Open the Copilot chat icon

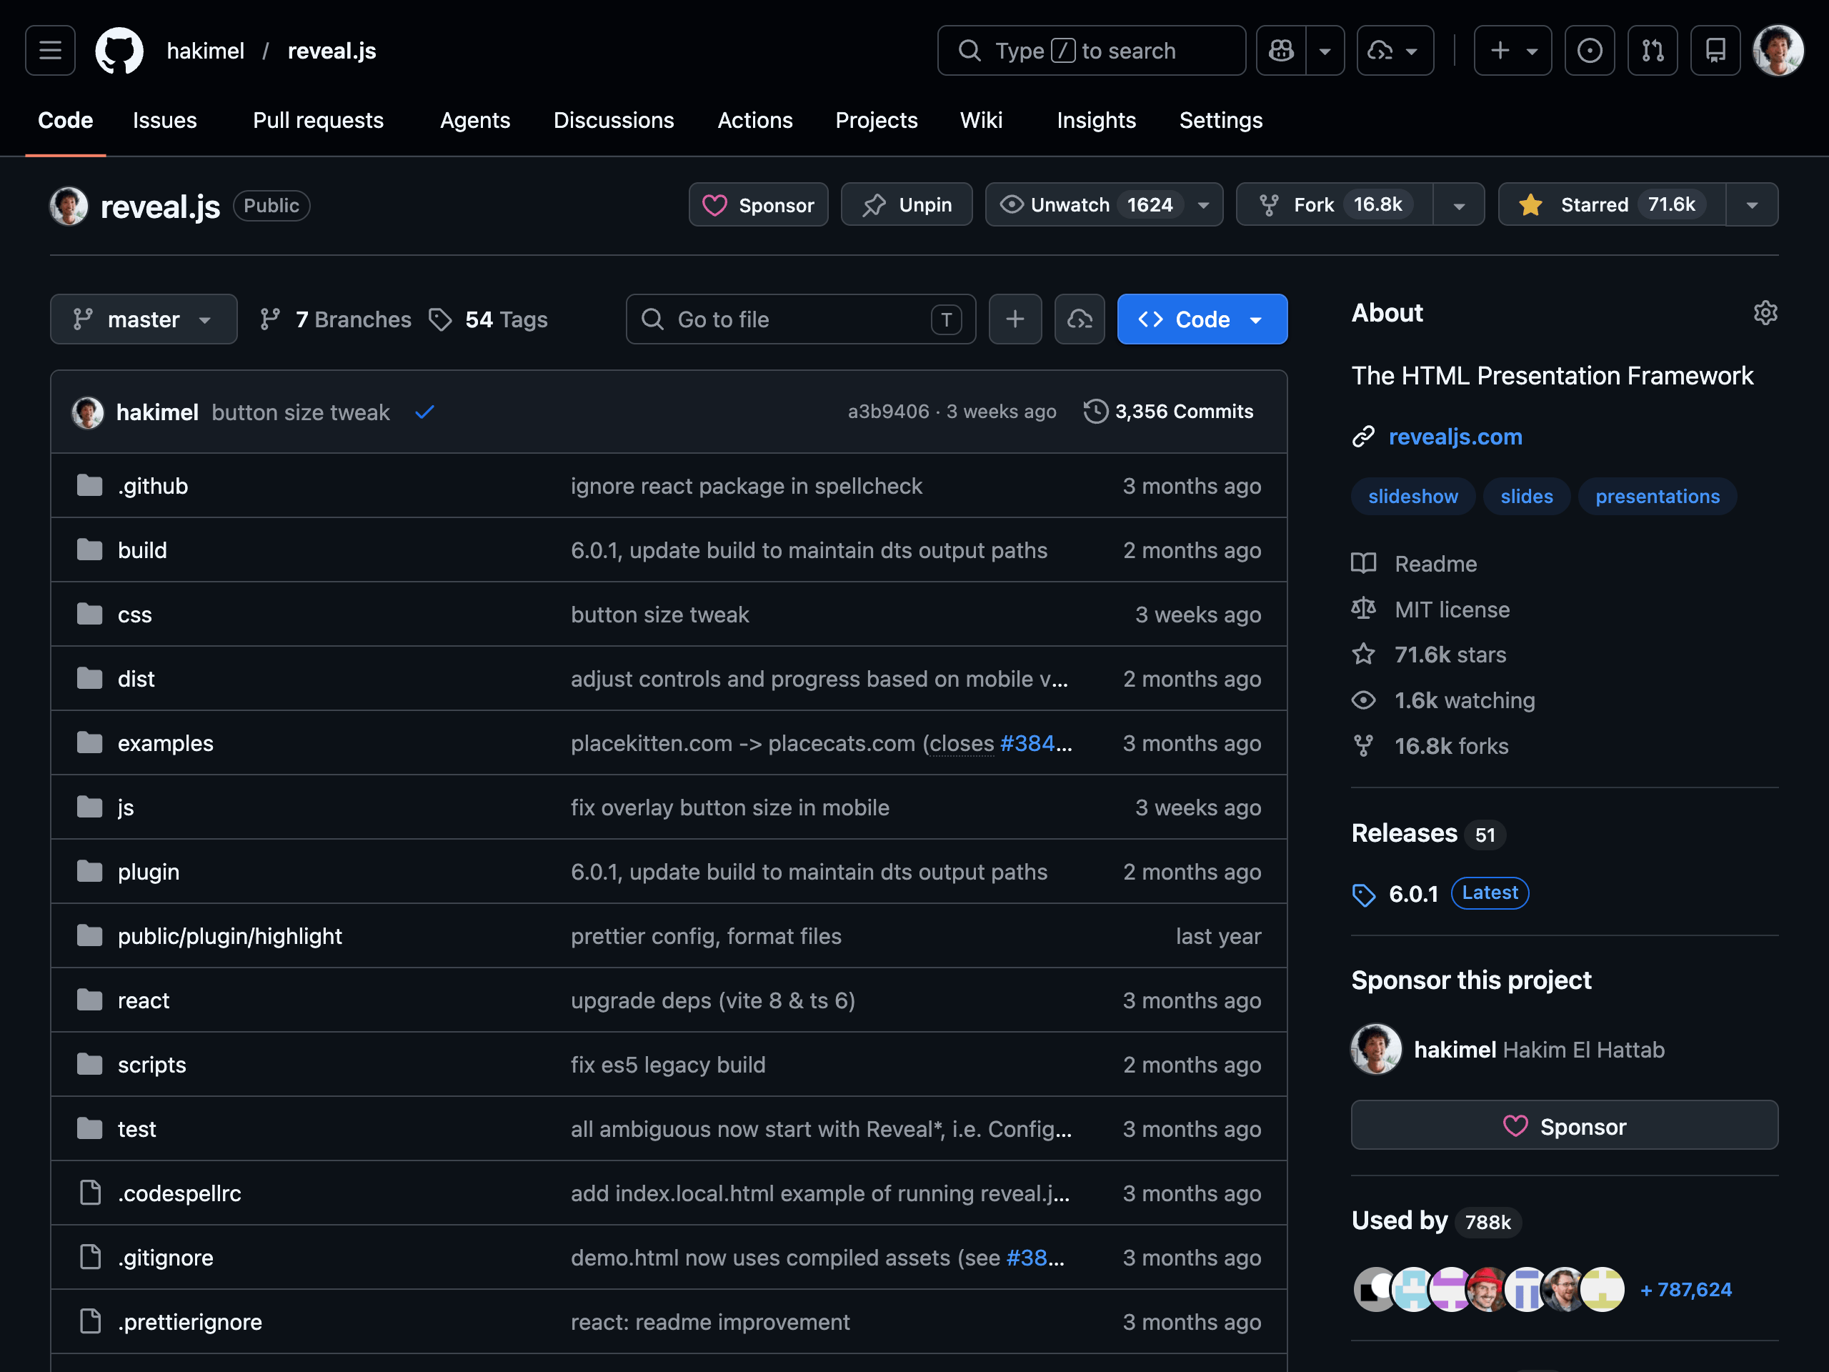[x=1282, y=51]
